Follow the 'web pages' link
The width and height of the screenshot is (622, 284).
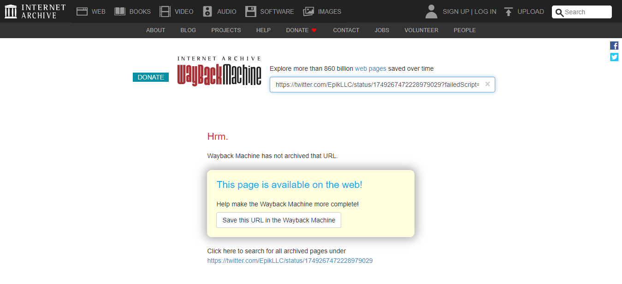click(370, 68)
